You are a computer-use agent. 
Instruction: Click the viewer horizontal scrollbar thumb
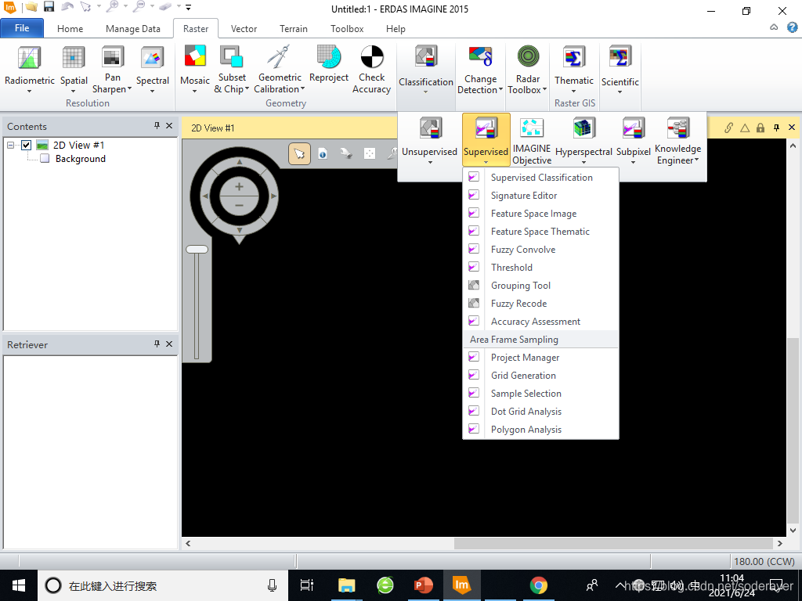coord(613,543)
